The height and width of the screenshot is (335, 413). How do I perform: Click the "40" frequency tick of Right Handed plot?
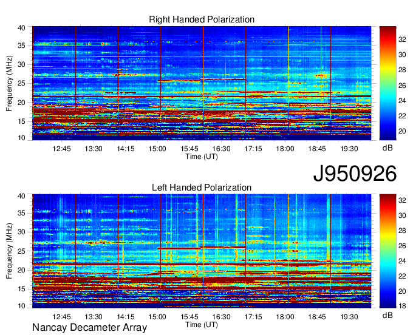tap(22, 28)
